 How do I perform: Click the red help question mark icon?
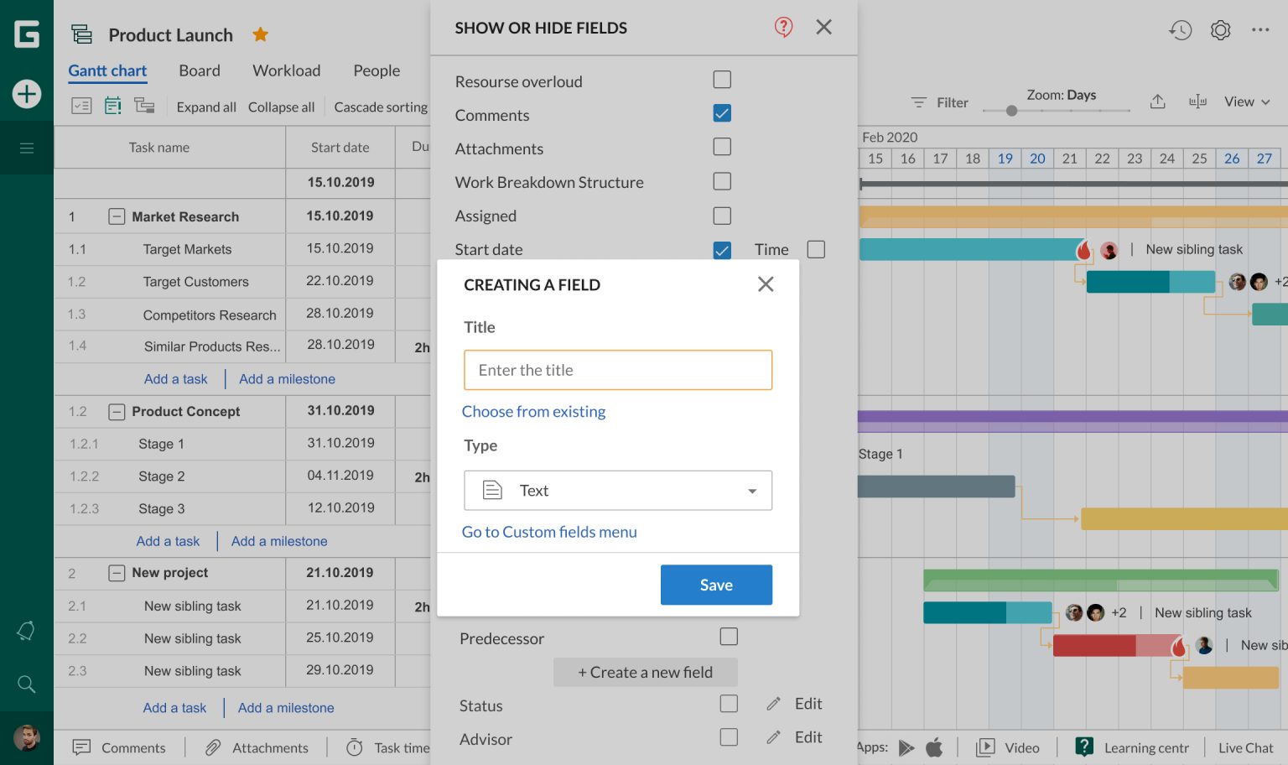click(783, 27)
